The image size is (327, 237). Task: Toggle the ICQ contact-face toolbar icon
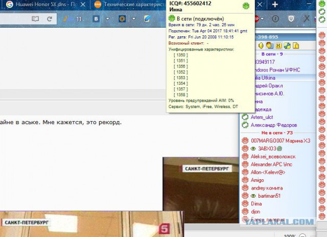(x=270, y=45)
